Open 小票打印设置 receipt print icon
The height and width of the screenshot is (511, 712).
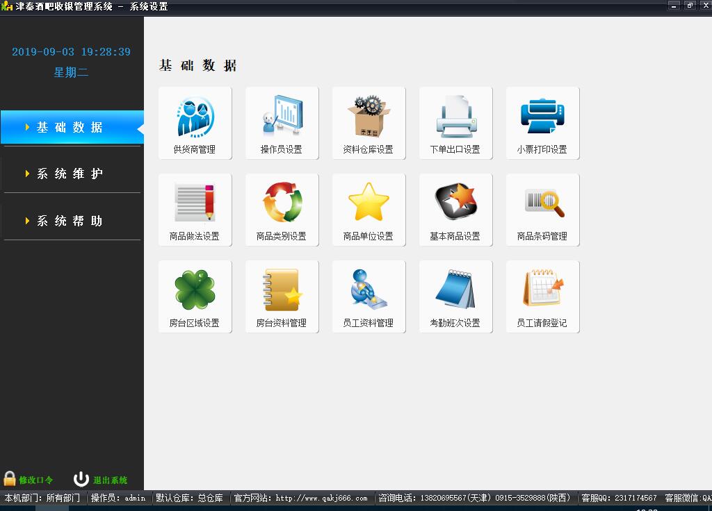click(x=542, y=119)
